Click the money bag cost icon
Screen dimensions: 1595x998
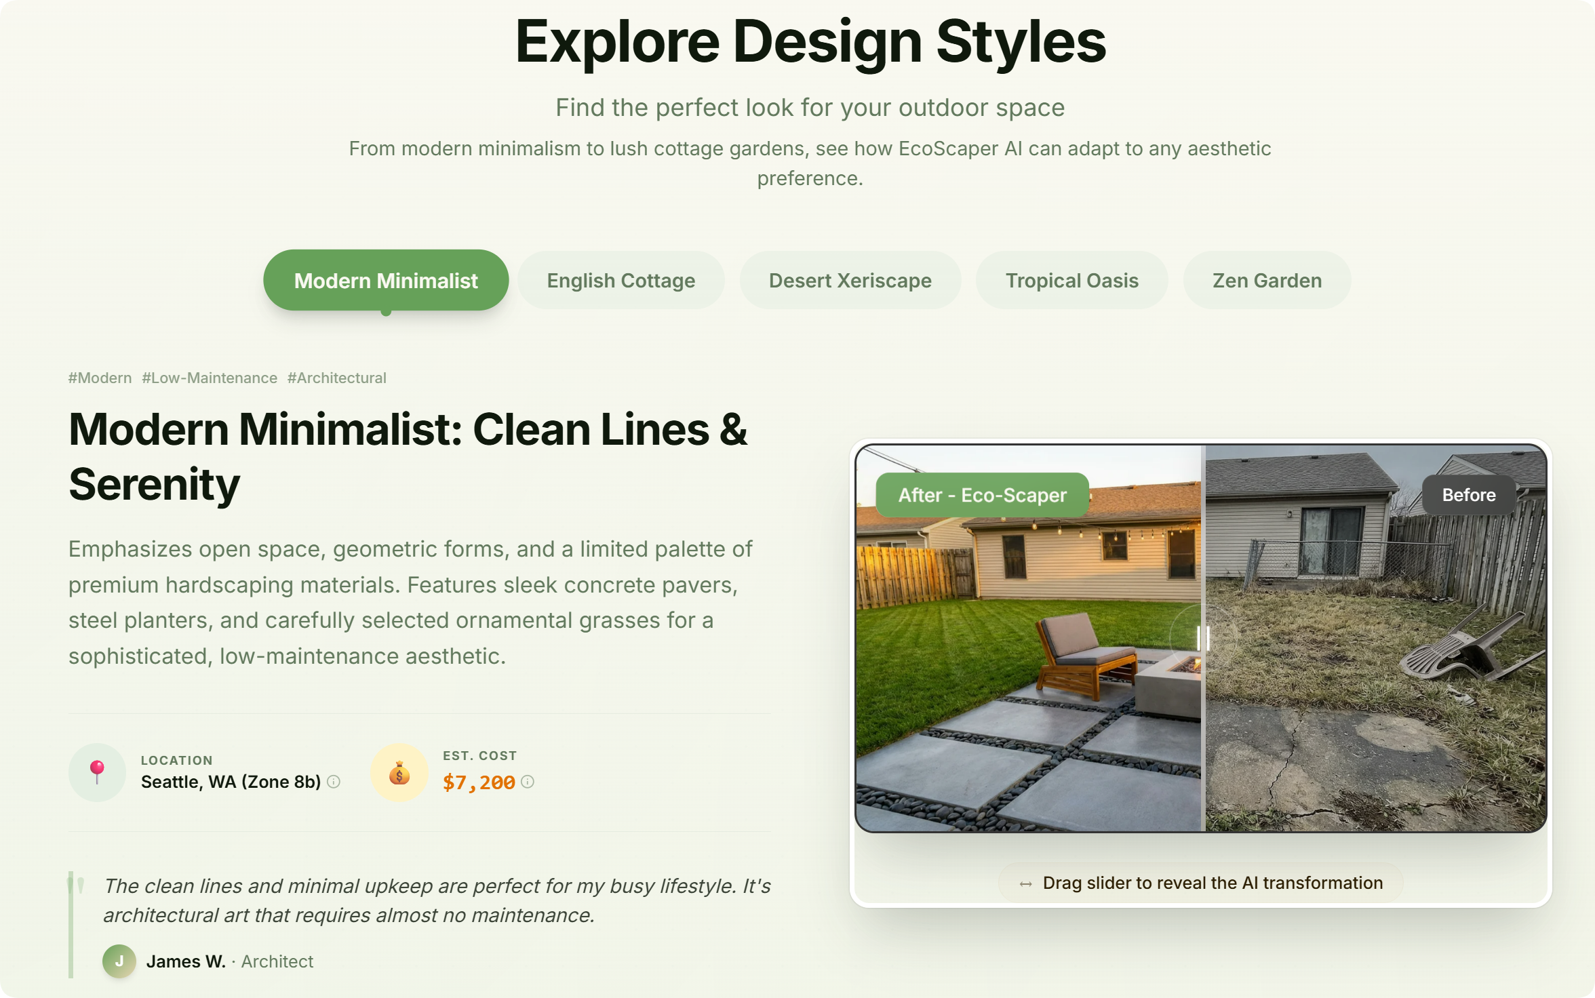click(x=399, y=772)
